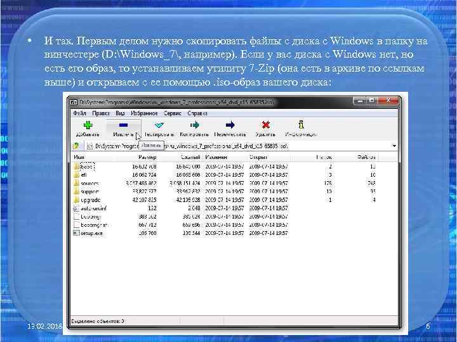The width and height of the screenshot is (457, 342).
Task: Select the sources folder icon
Action: (x=76, y=183)
